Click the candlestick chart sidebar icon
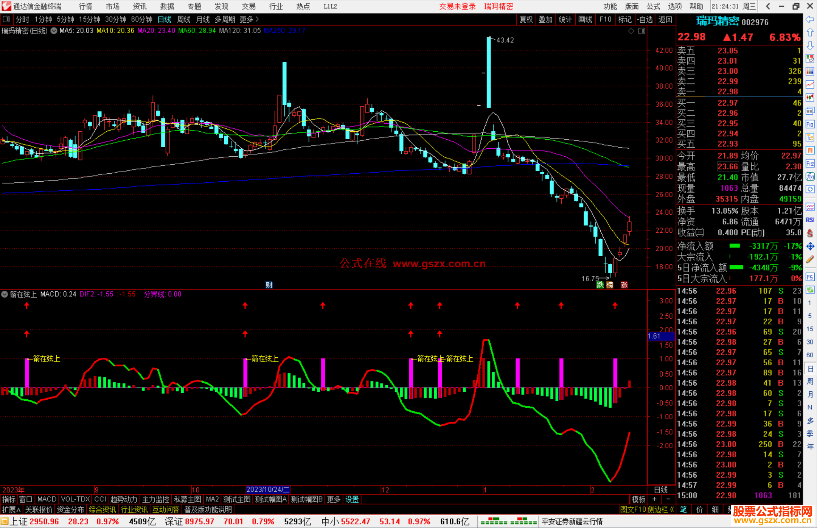This screenshot has height=528, width=817. (810, 98)
